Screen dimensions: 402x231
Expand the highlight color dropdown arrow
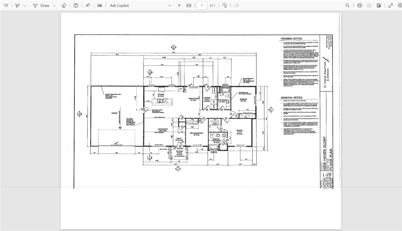click(x=24, y=6)
